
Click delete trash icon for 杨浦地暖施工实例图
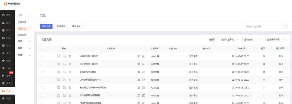click(70, 56)
